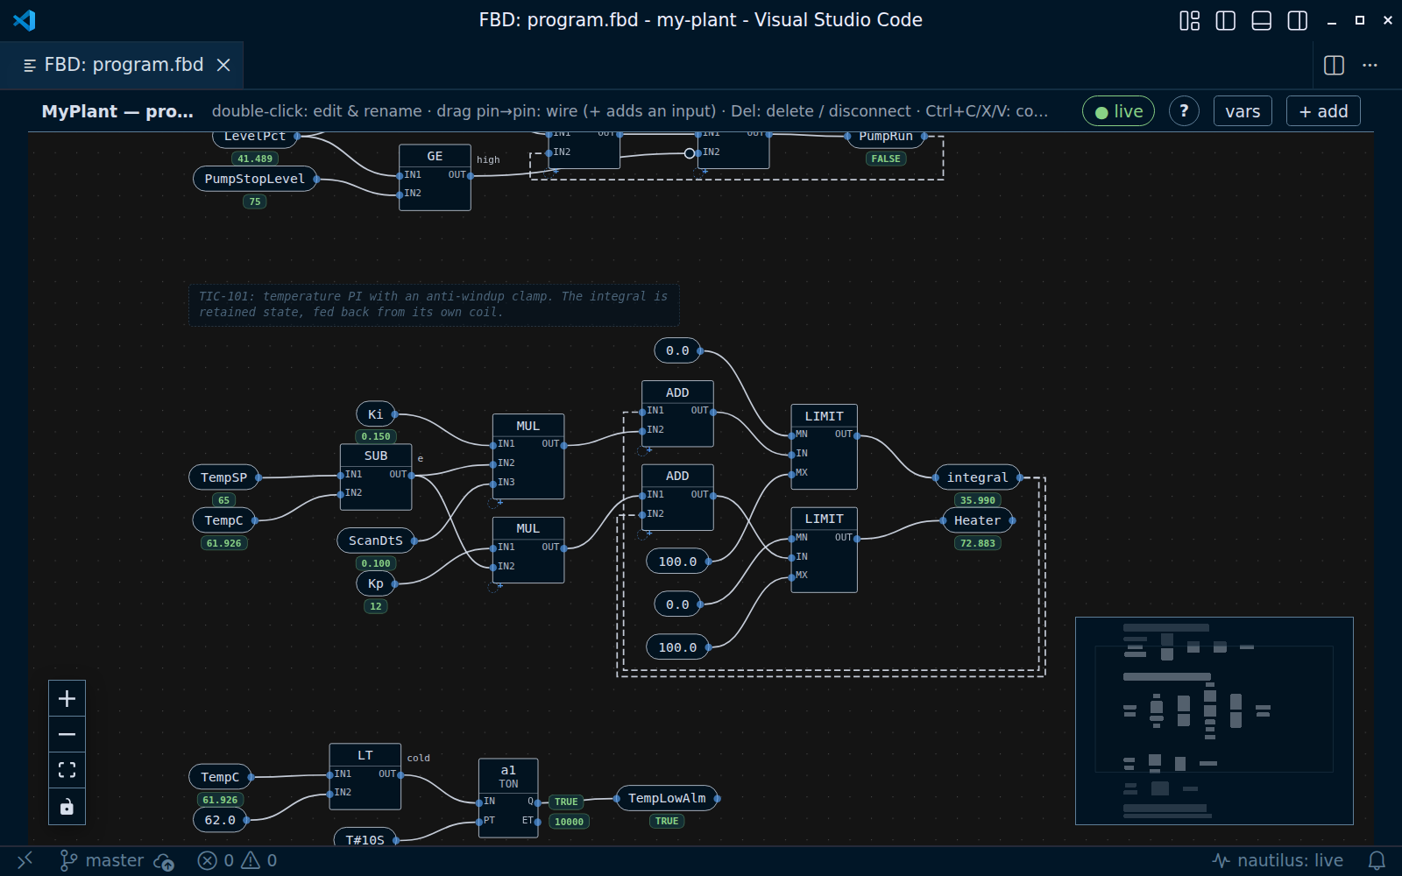Toggle the bottom panel
Screen dimensions: 1402x876
1261,20
